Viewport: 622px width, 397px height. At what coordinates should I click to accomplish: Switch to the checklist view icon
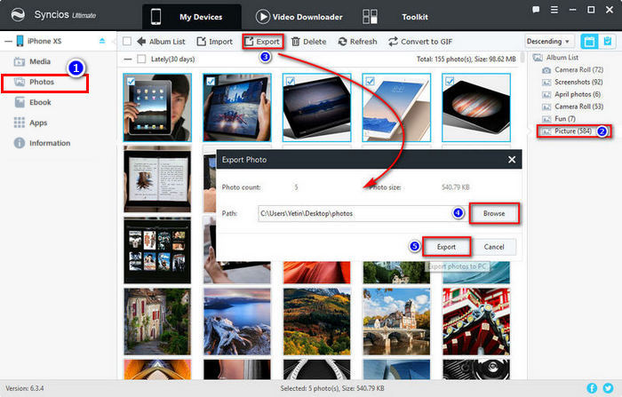[607, 41]
